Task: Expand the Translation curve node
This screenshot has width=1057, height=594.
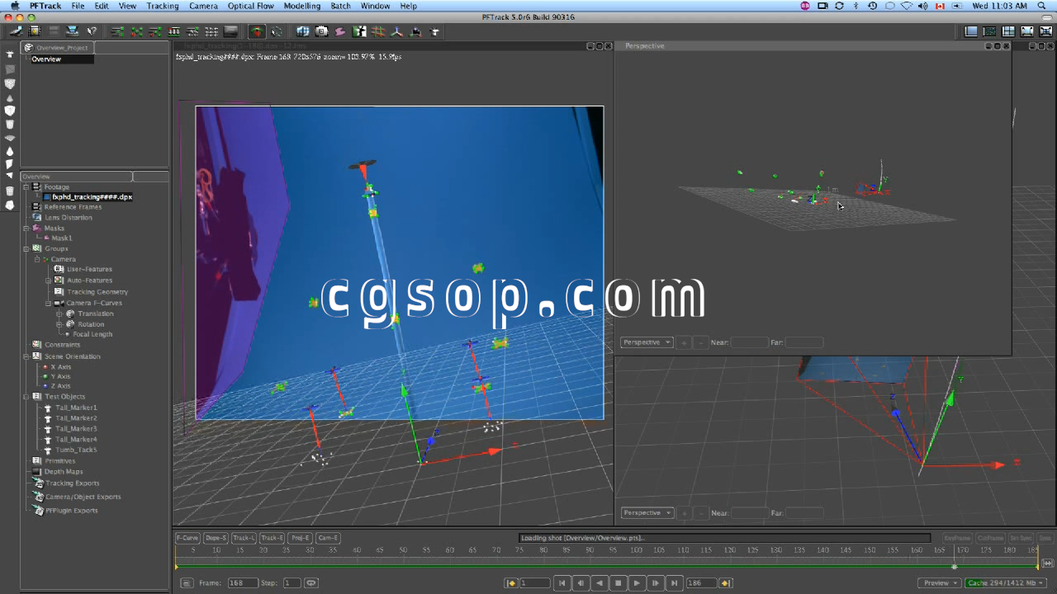Action: [x=59, y=313]
